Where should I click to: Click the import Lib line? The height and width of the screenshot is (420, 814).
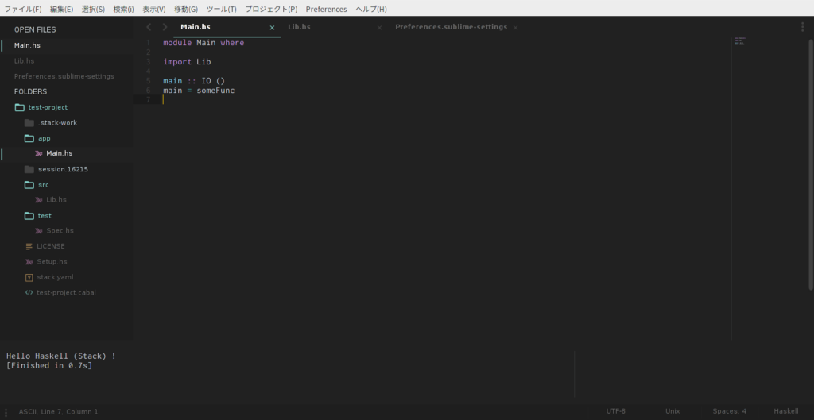pyautogui.click(x=187, y=62)
